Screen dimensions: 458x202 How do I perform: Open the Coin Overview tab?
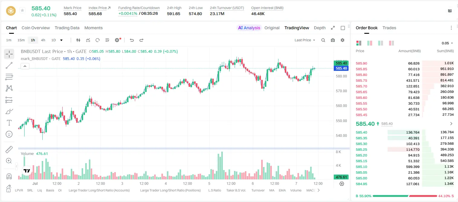coord(36,28)
